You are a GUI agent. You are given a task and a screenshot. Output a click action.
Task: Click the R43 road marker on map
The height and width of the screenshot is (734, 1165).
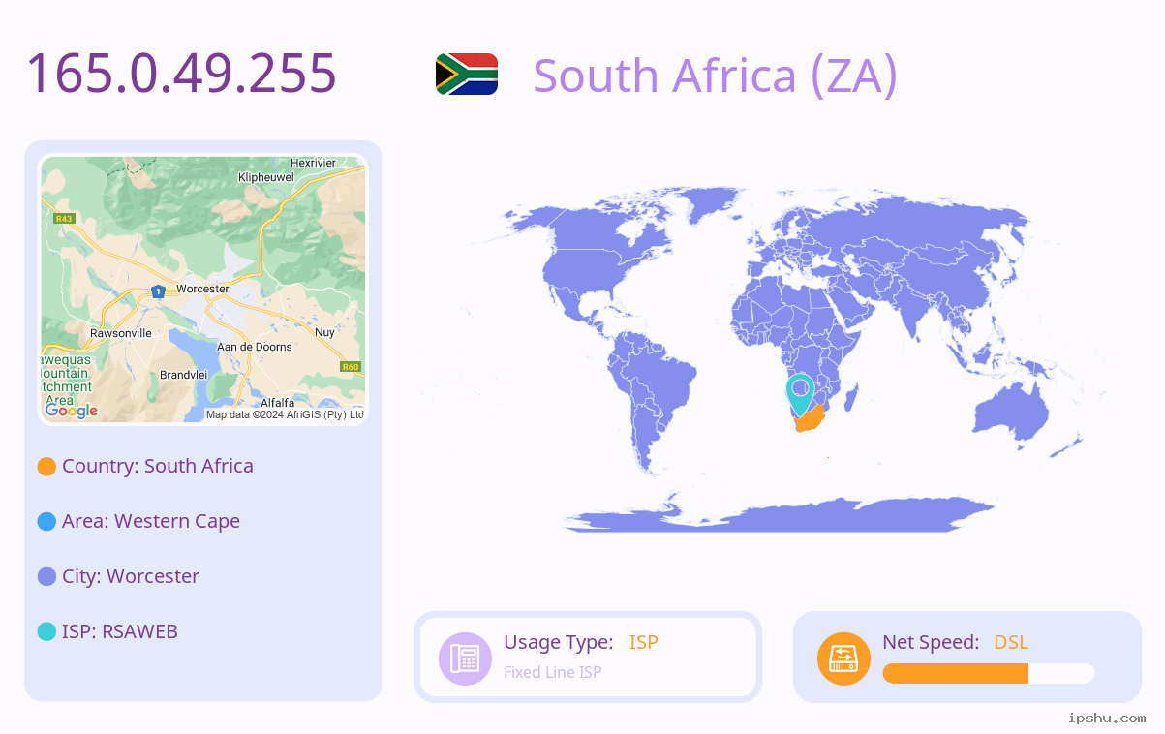point(64,219)
